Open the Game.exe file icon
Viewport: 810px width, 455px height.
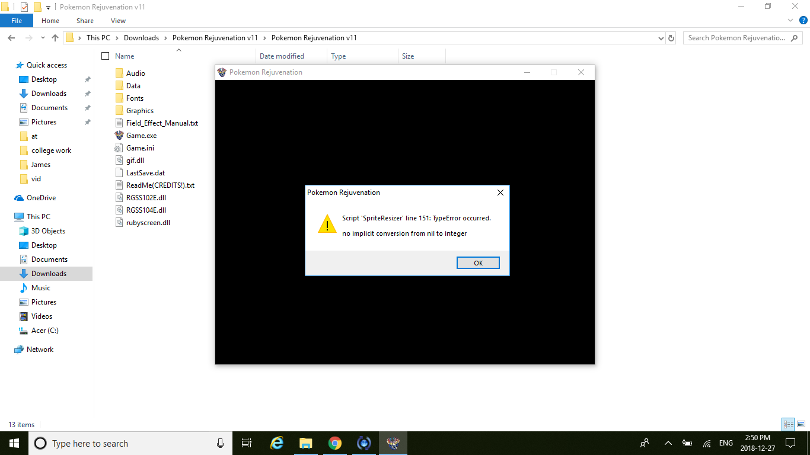(x=119, y=136)
